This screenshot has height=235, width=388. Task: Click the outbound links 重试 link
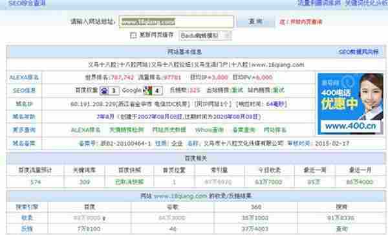[237, 90]
